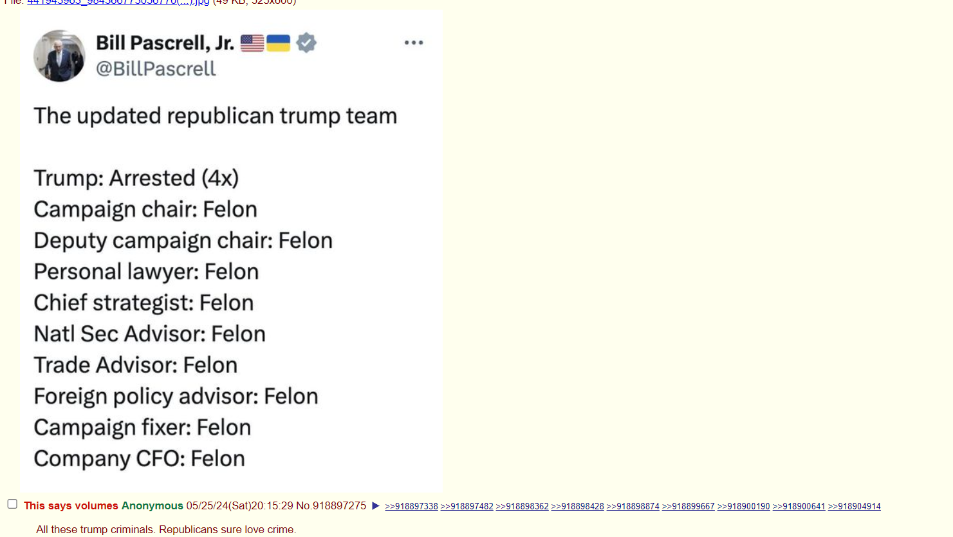Tick the checkbox beside 'This says volumes' post
953x537 pixels.
click(x=12, y=504)
